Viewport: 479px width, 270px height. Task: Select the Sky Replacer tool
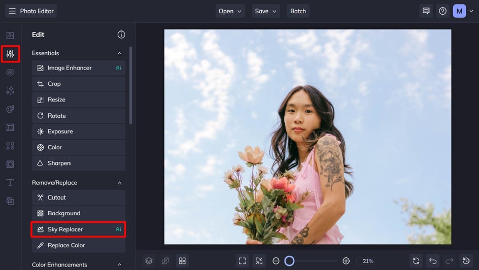click(79, 229)
